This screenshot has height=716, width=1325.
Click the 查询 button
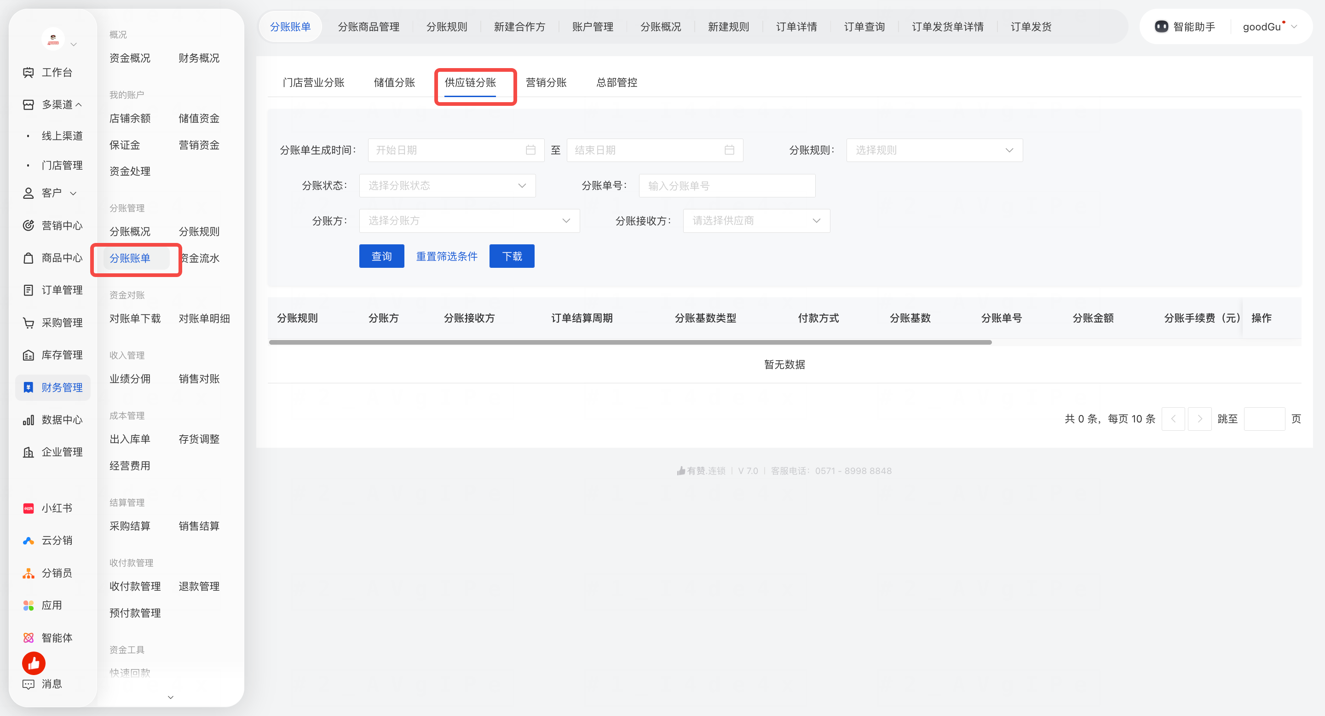pyautogui.click(x=381, y=256)
